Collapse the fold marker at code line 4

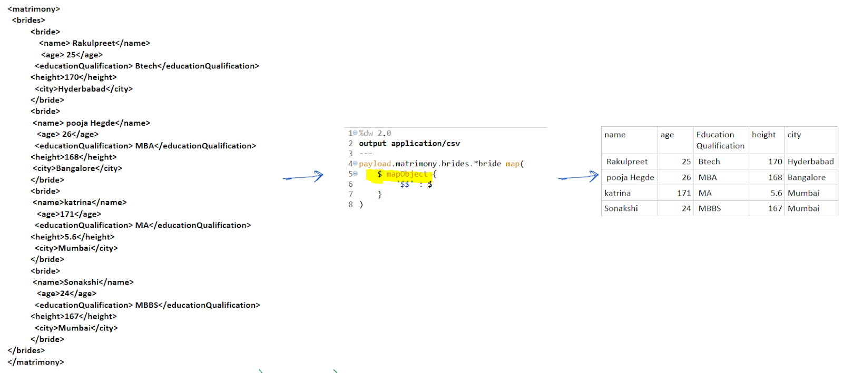355,163
